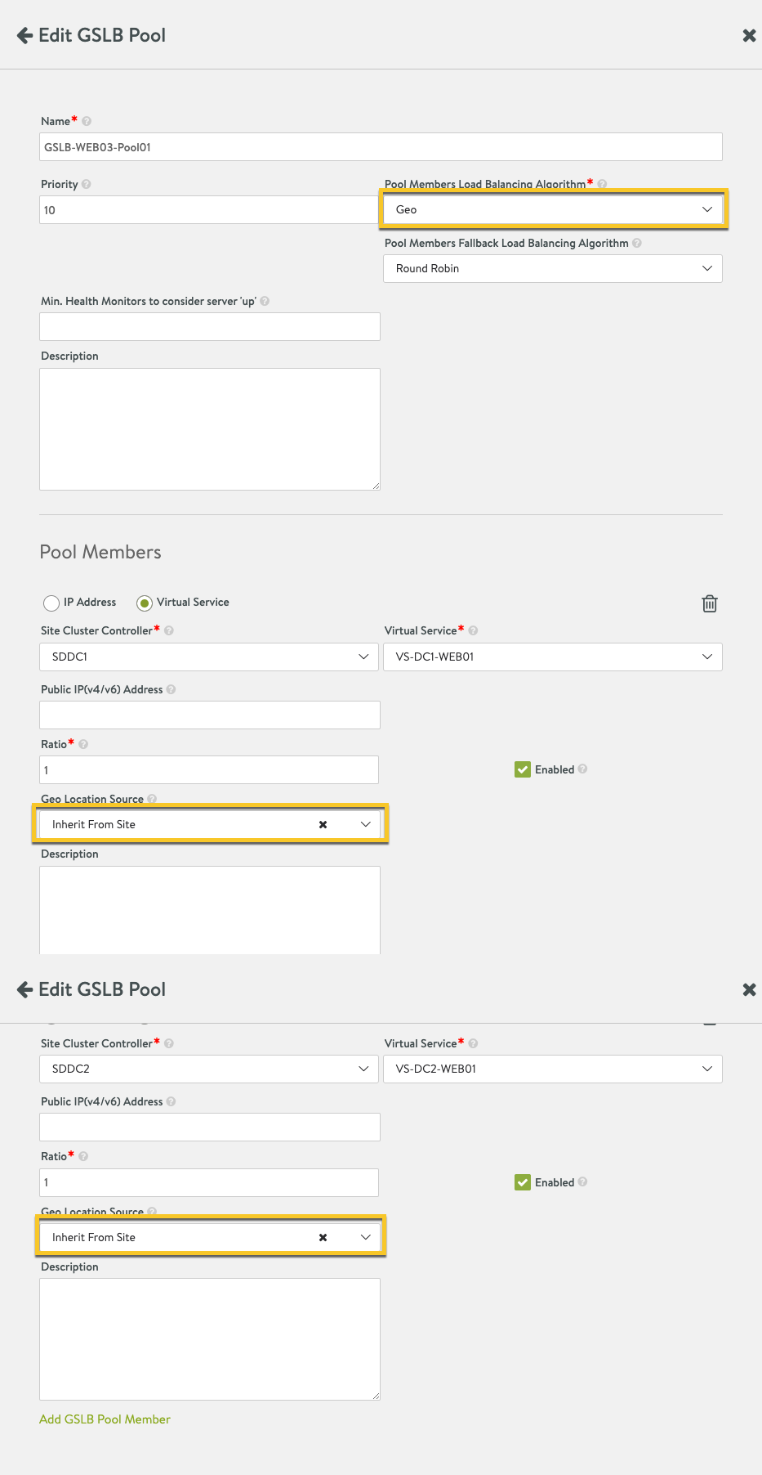762x1475 pixels.
Task: Click Description text area for SDDC2 member
Action: tap(210, 1339)
